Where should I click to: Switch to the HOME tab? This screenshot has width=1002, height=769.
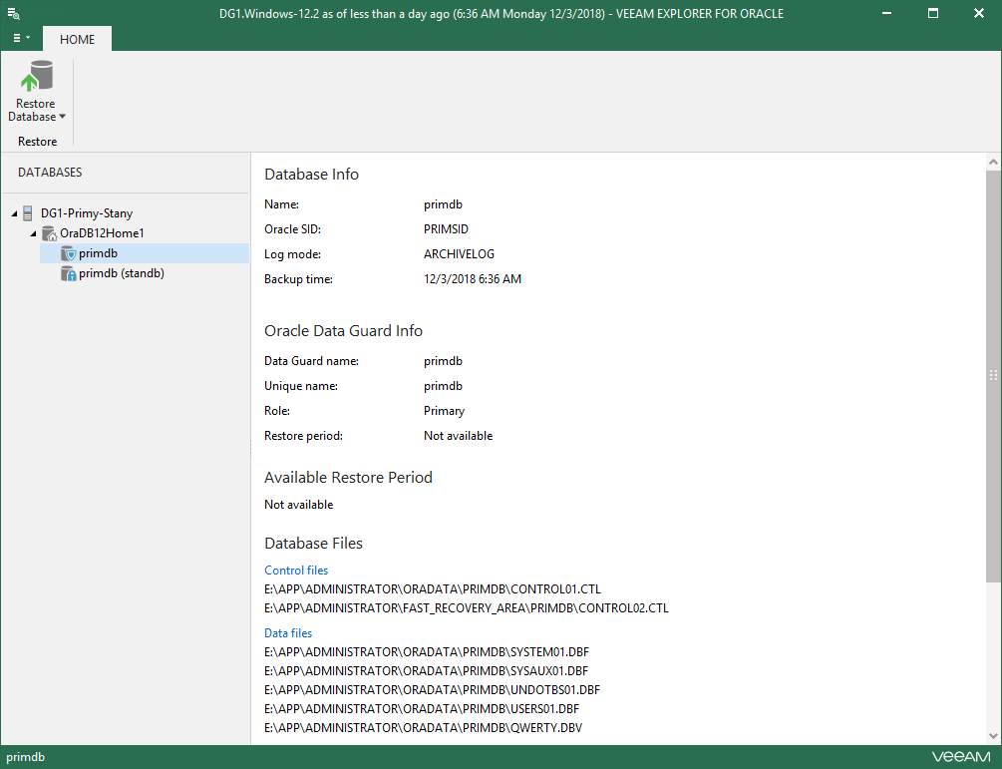pyautogui.click(x=78, y=39)
